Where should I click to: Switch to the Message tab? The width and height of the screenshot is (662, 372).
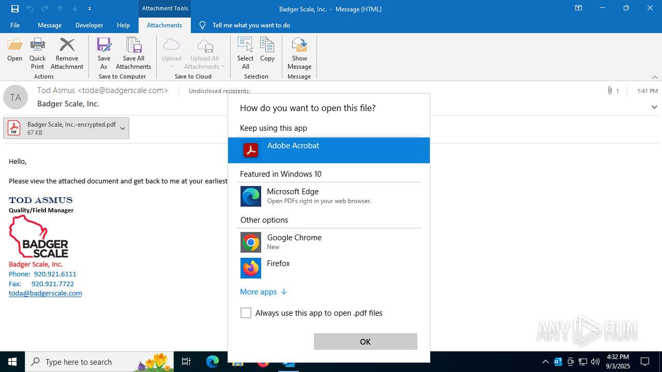(50, 25)
